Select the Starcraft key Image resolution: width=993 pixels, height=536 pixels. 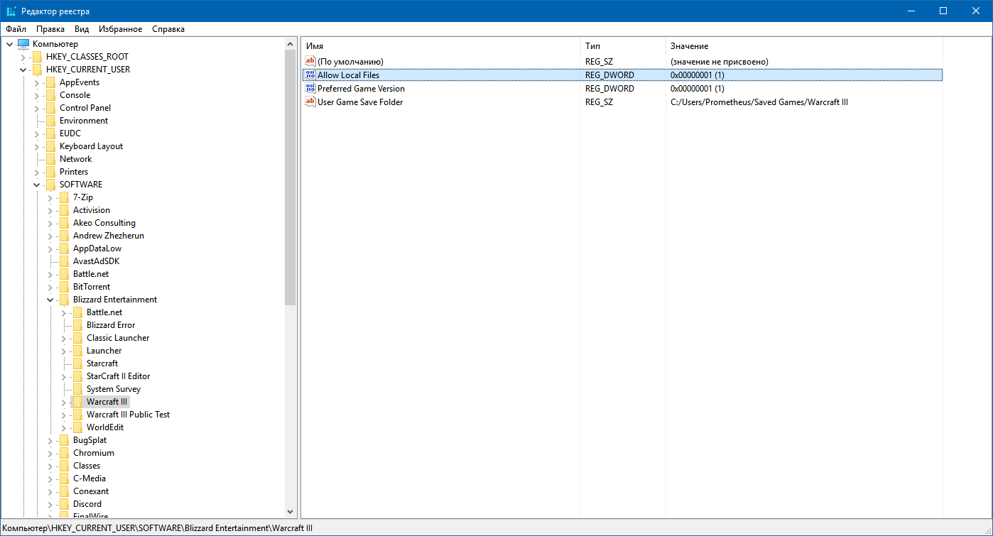(102, 363)
